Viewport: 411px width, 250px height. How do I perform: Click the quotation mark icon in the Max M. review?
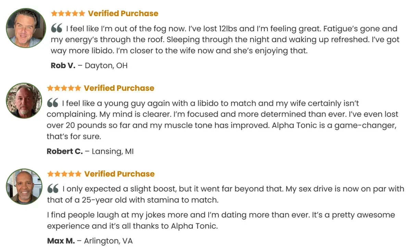click(x=53, y=188)
